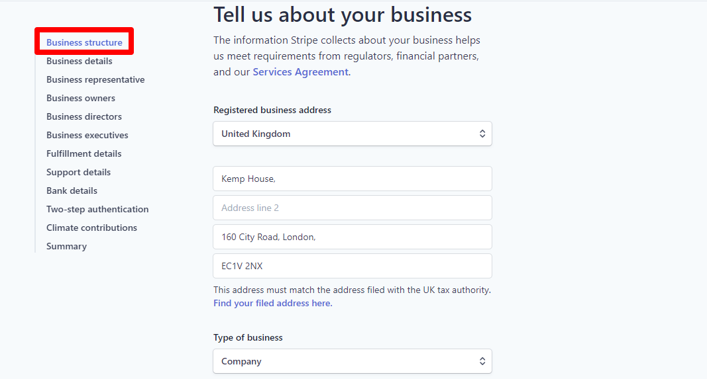This screenshot has width=707, height=379.
Task: Jump to Summary section
Action: (x=66, y=246)
